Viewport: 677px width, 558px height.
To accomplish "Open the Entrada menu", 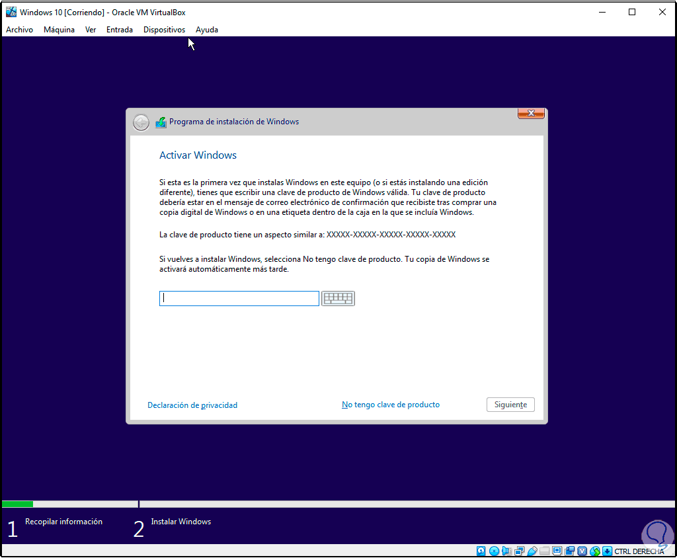I will (120, 30).
